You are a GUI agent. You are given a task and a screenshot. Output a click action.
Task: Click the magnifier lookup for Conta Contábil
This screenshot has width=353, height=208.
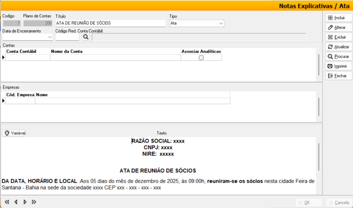[x=85, y=37]
